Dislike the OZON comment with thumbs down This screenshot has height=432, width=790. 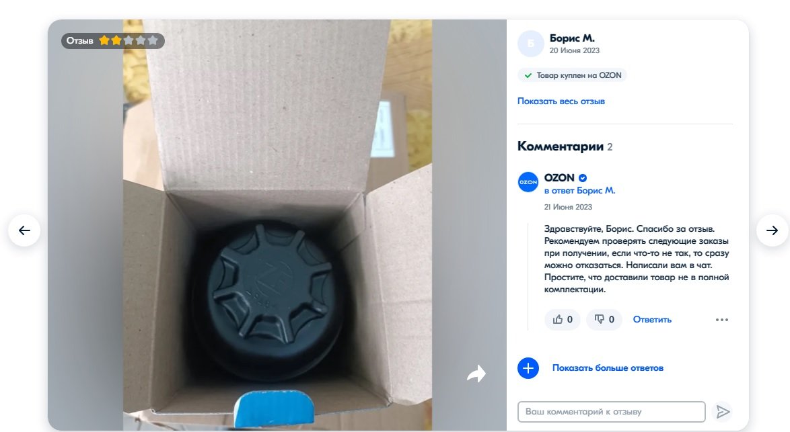point(604,319)
